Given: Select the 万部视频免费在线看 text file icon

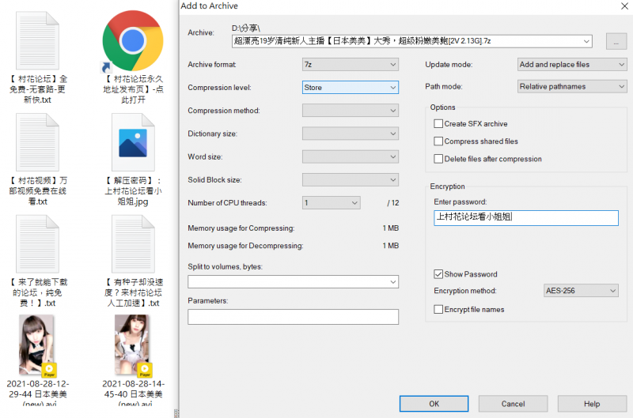Looking at the screenshot, I should [x=36, y=143].
